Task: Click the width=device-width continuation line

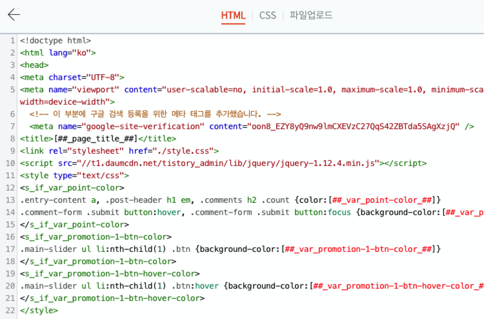Action: pos(67,102)
